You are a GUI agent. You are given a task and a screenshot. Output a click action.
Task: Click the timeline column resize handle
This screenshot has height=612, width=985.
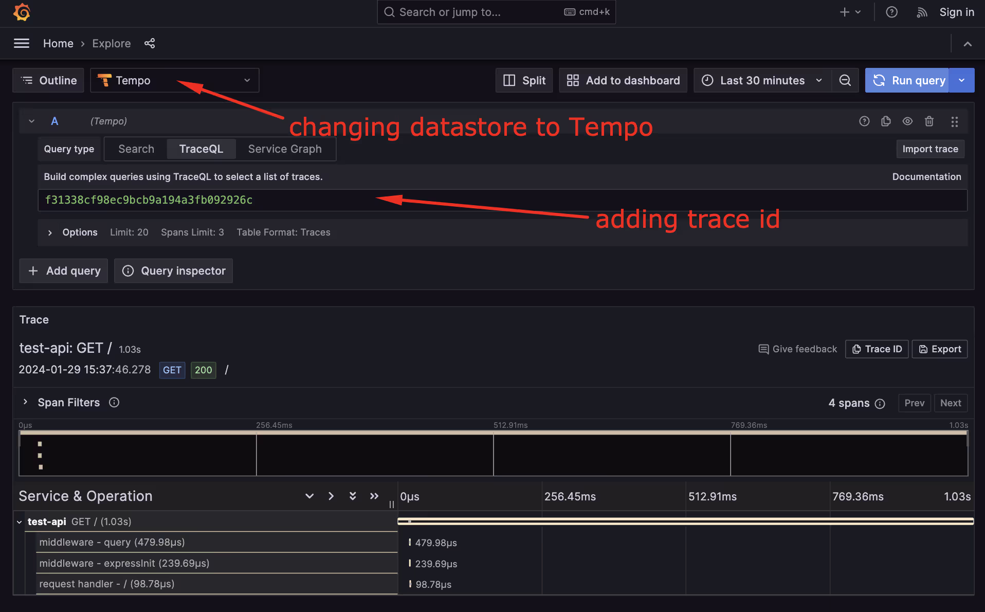point(392,505)
